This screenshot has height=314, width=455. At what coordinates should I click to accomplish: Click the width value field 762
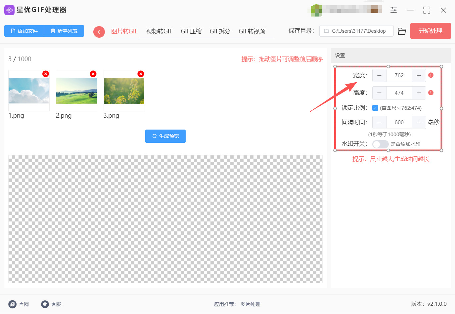[x=399, y=75]
